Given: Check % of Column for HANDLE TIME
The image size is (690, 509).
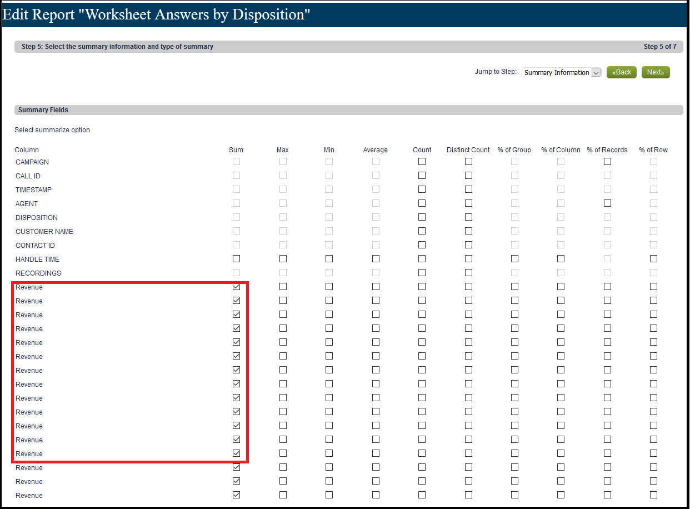Looking at the screenshot, I should (x=561, y=258).
